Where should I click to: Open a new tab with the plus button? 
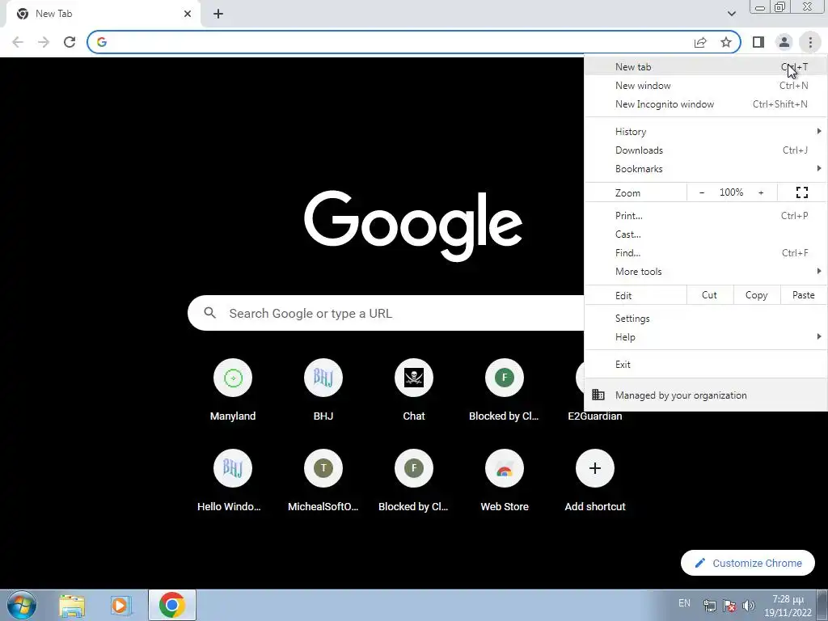pos(218,14)
